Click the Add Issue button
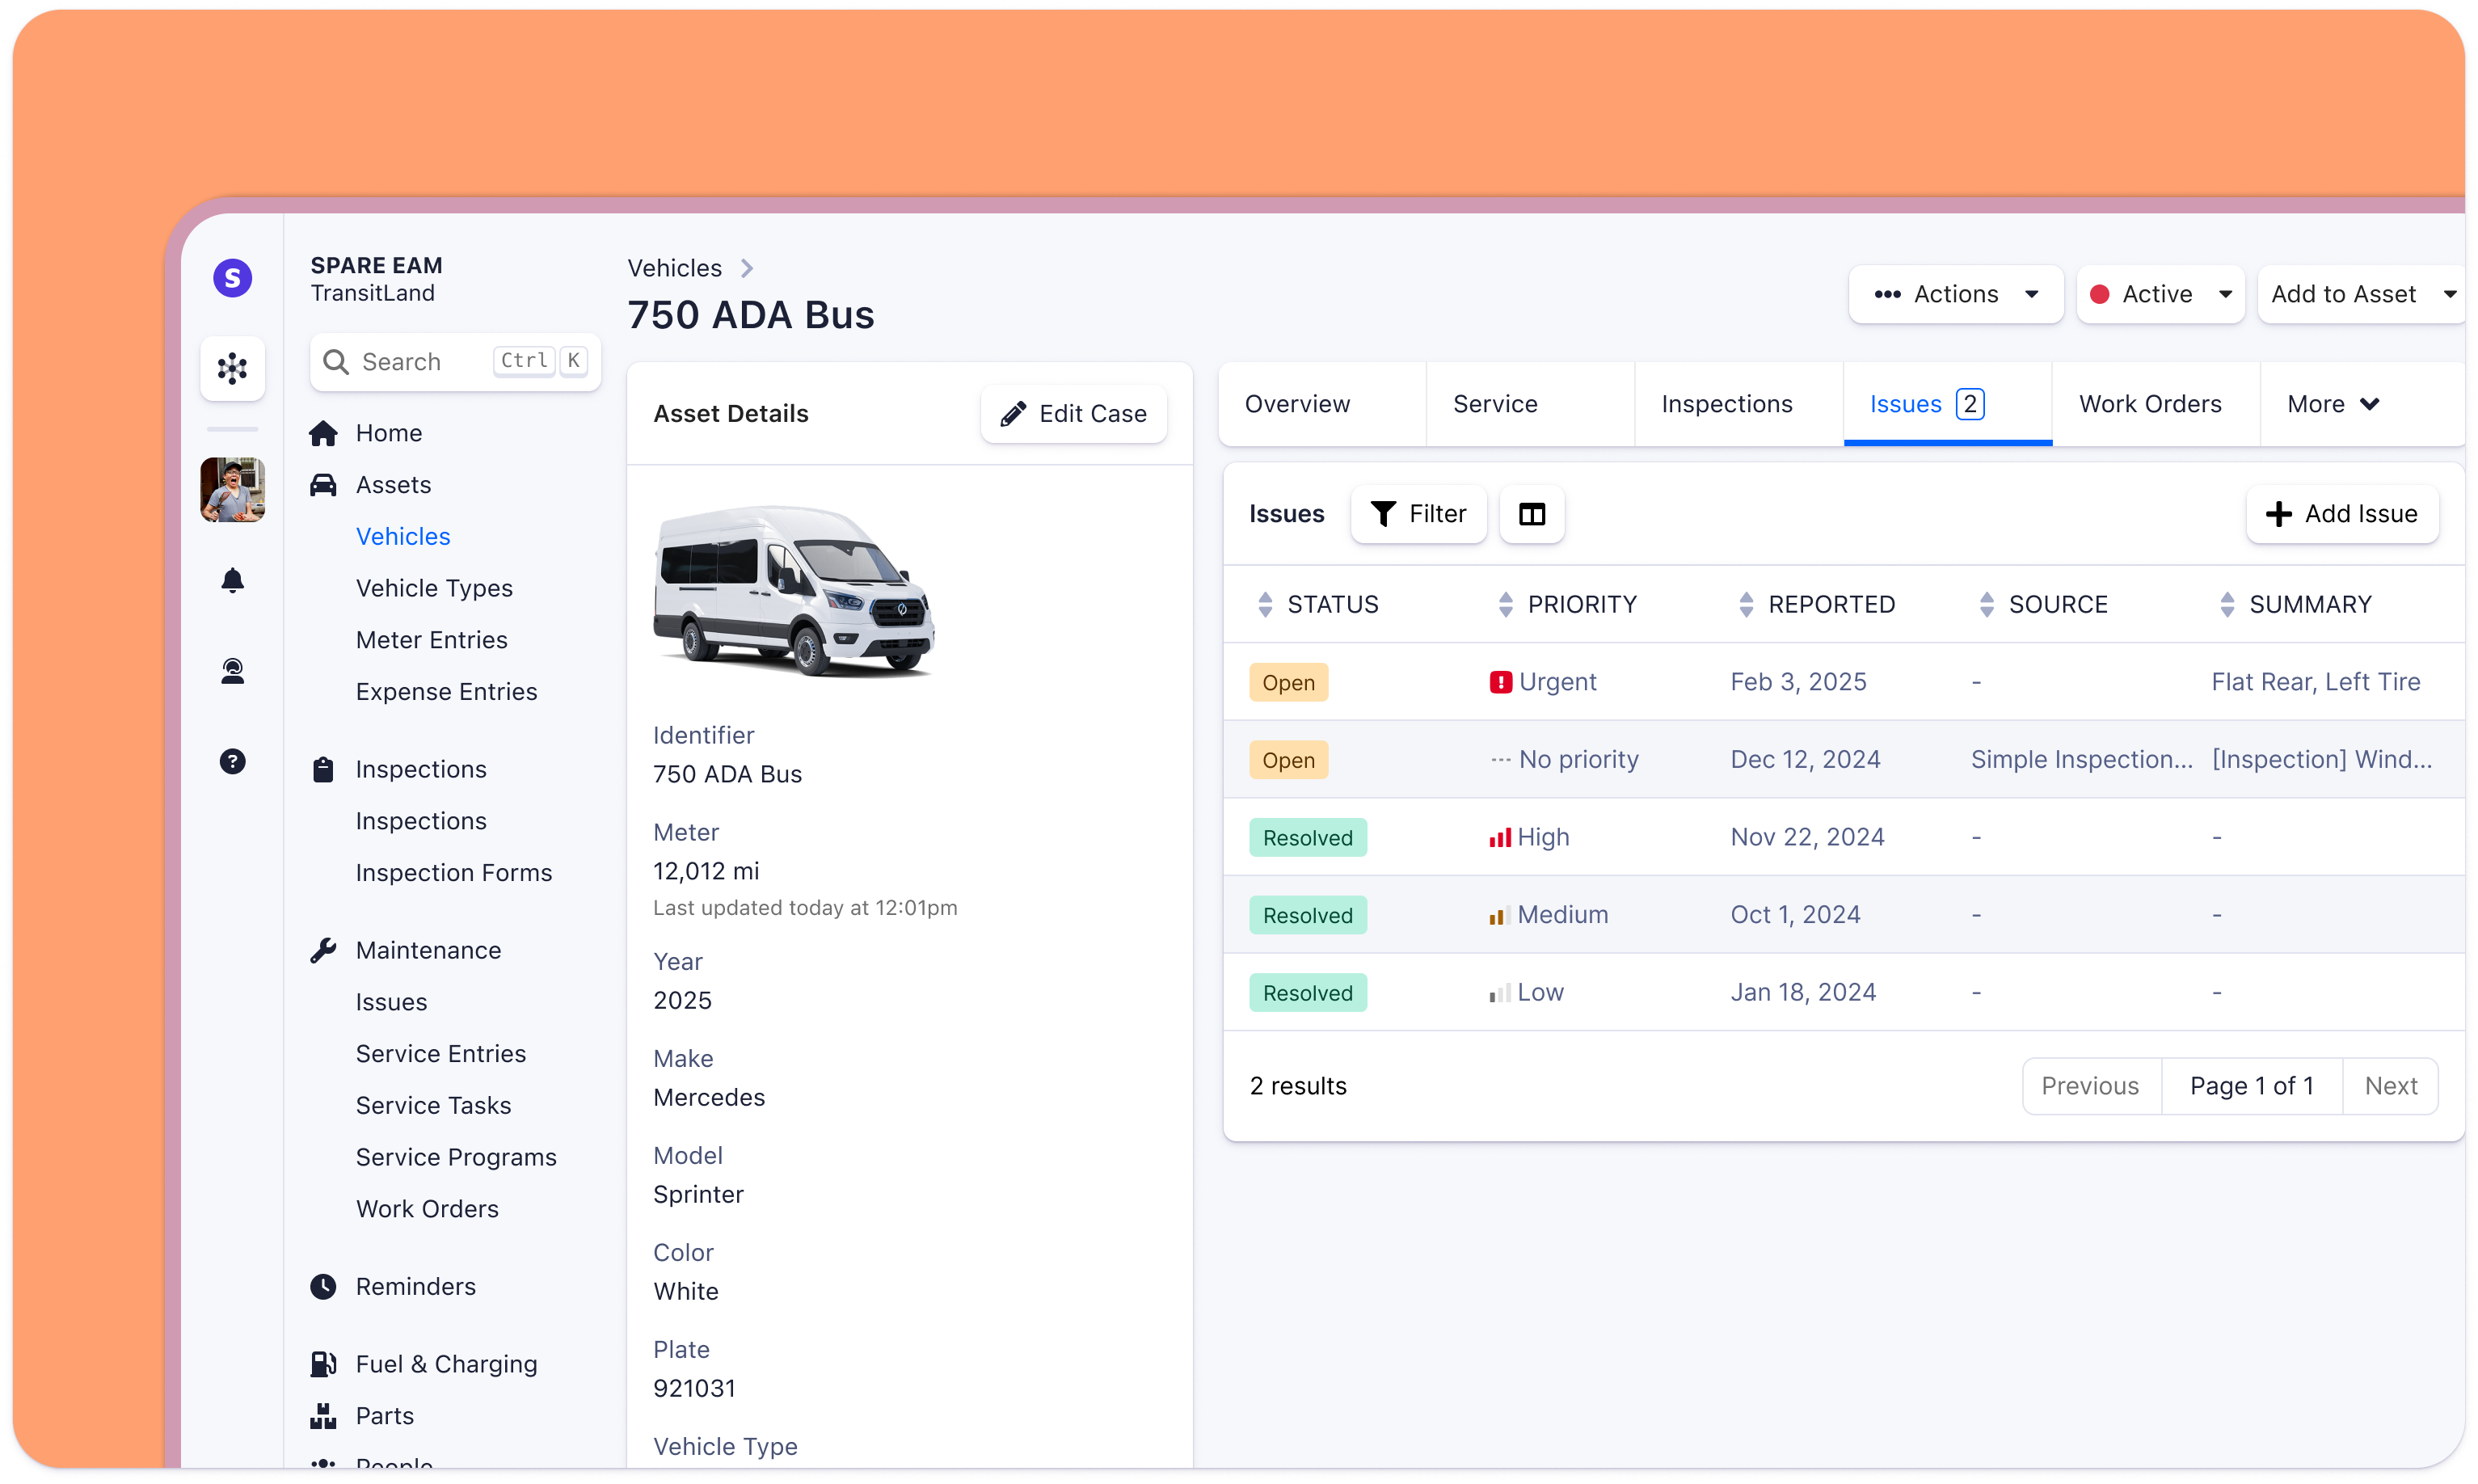Viewport: 2478px width, 1484px height. coord(2341,514)
